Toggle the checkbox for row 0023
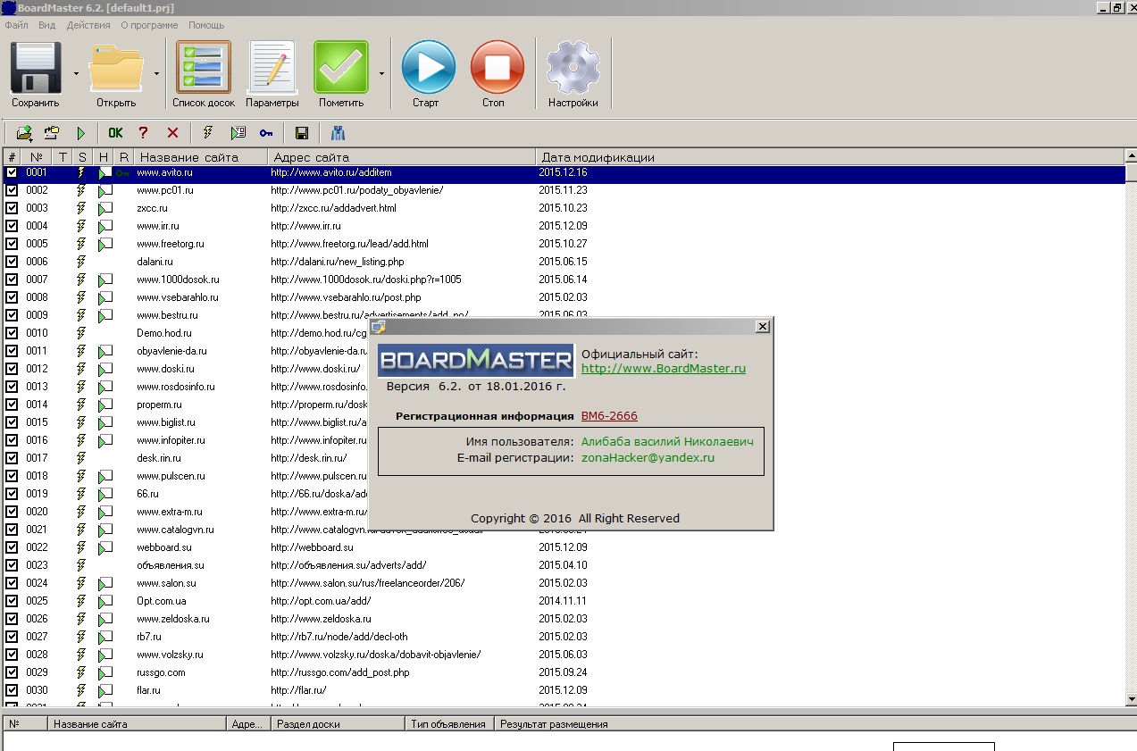The image size is (1137, 751). (x=12, y=565)
